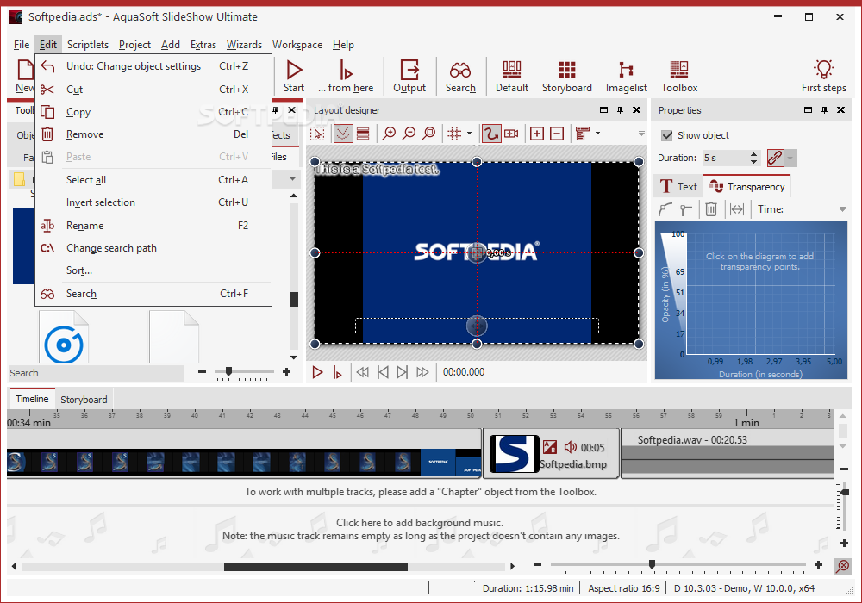Click the text effect icon on Softpedia.bmp
Image resolution: width=862 pixels, height=603 pixels.
[x=549, y=447]
